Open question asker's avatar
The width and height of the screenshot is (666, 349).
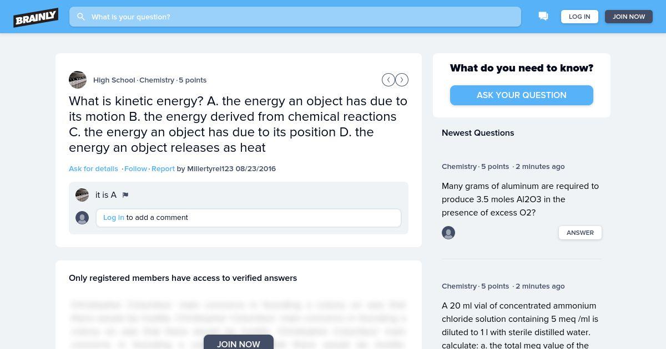point(78,80)
